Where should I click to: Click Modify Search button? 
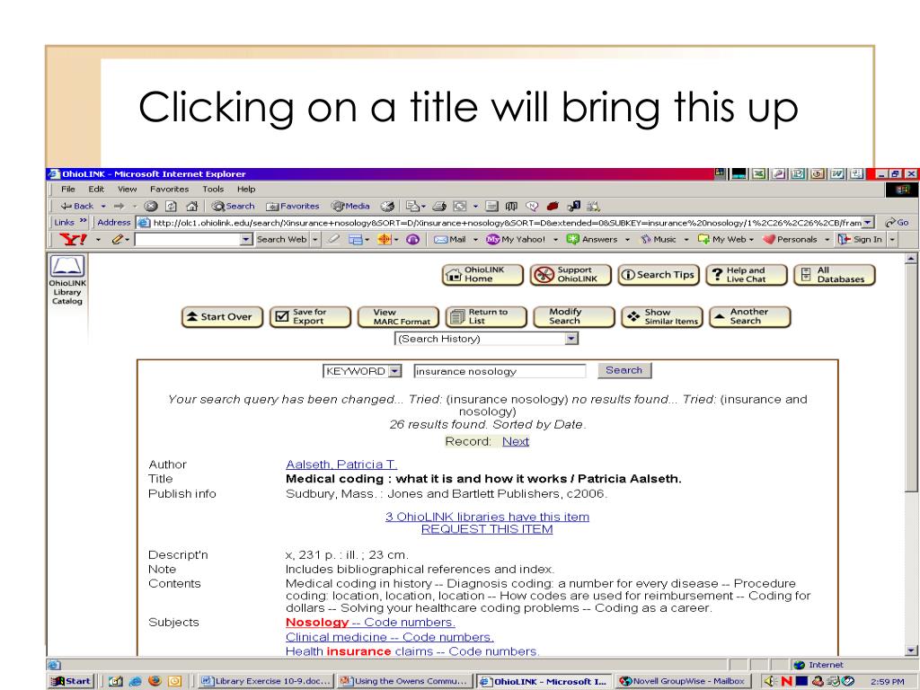[574, 317]
